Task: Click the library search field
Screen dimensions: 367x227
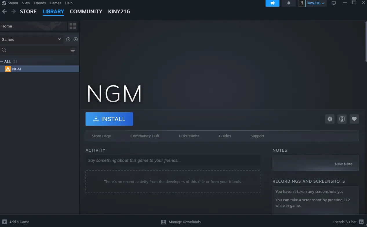Action: point(38,50)
